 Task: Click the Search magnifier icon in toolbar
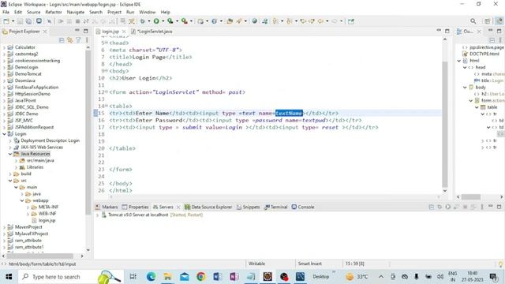pos(473,21)
